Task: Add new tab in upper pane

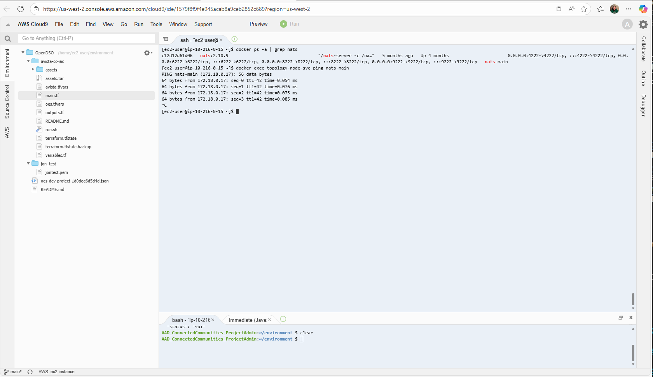Action: pyautogui.click(x=234, y=39)
